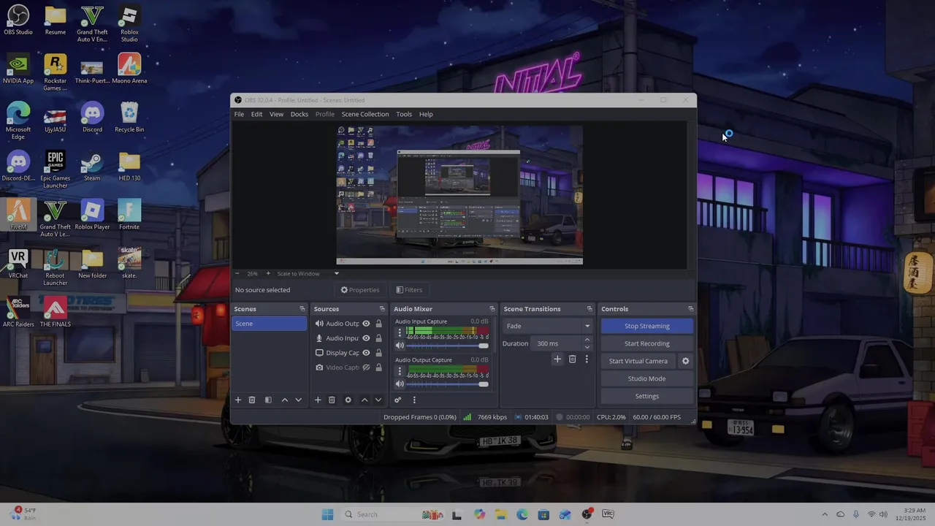The width and height of the screenshot is (935, 526).
Task: Zoom out preview with minus icon
Action: tap(237, 274)
